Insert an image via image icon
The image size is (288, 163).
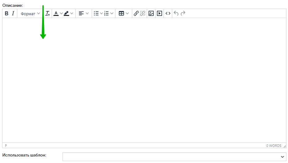(151, 13)
